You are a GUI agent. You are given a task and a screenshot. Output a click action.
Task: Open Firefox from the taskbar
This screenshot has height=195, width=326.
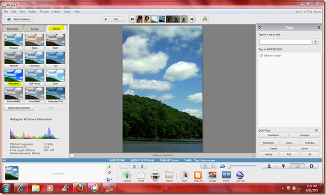[80, 188]
